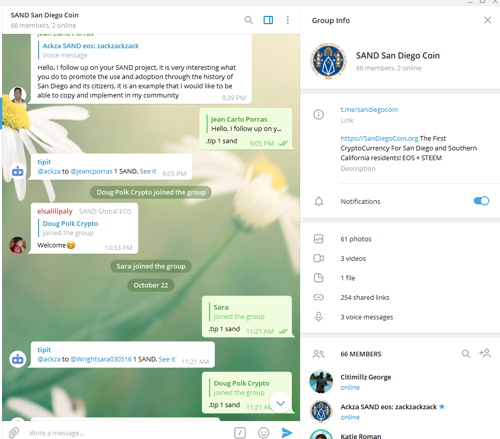Click the @jeancporras mention
This screenshot has width=500, height=439.
tap(91, 171)
